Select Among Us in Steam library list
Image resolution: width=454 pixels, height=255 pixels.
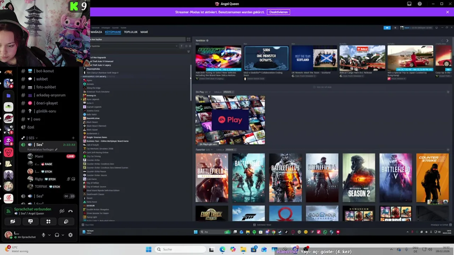pyautogui.click(x=91, y=96)
